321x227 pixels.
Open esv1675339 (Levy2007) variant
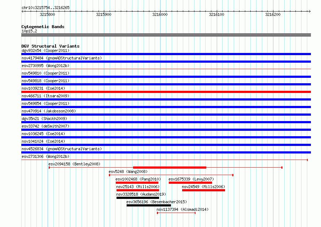[191, 179]
